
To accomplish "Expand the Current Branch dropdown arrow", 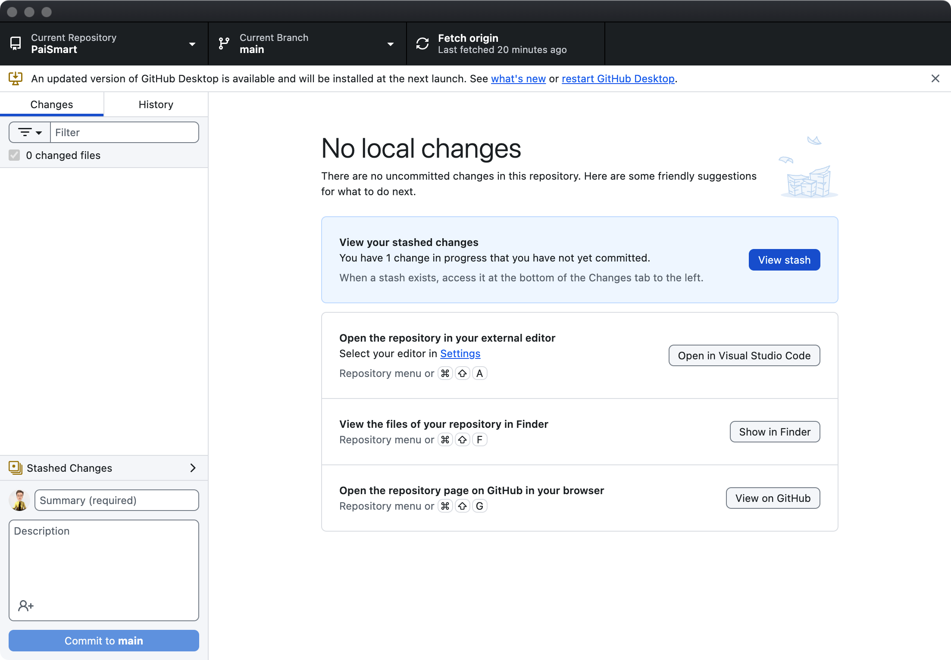I will (x=391, y=44).
